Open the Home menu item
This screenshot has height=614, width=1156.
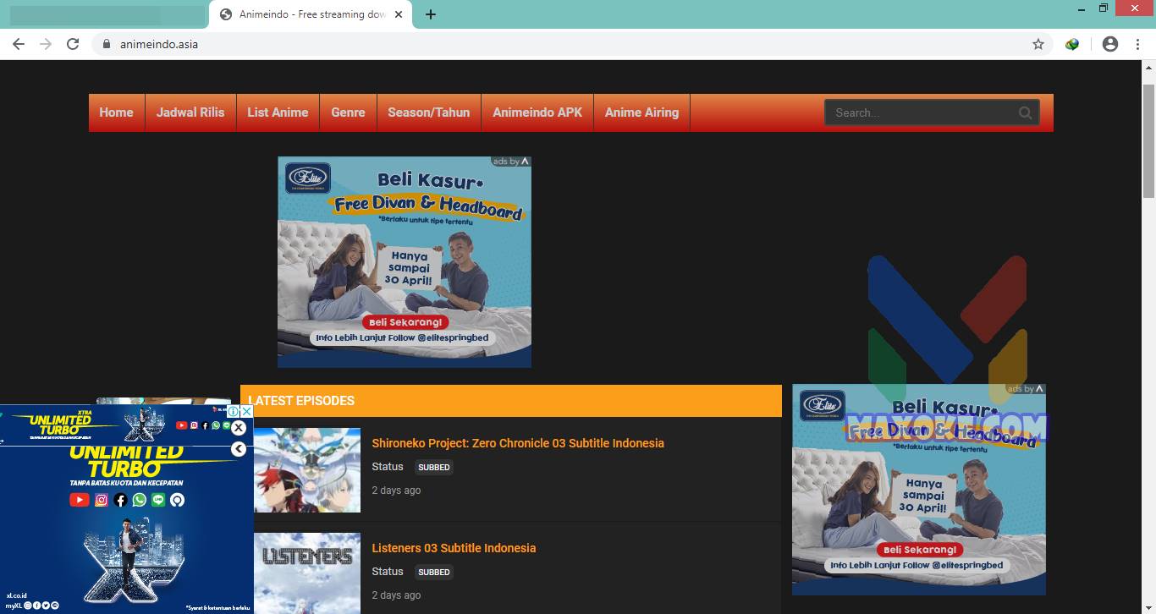click(x=117, y=112)
